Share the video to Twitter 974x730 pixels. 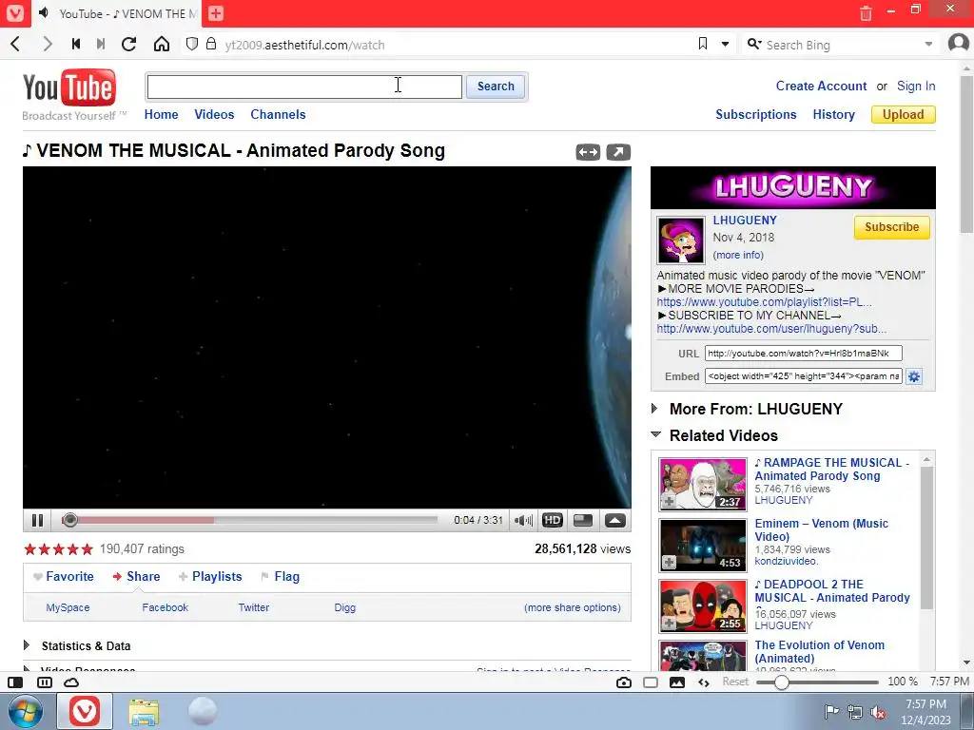click(x=253, y=607)
